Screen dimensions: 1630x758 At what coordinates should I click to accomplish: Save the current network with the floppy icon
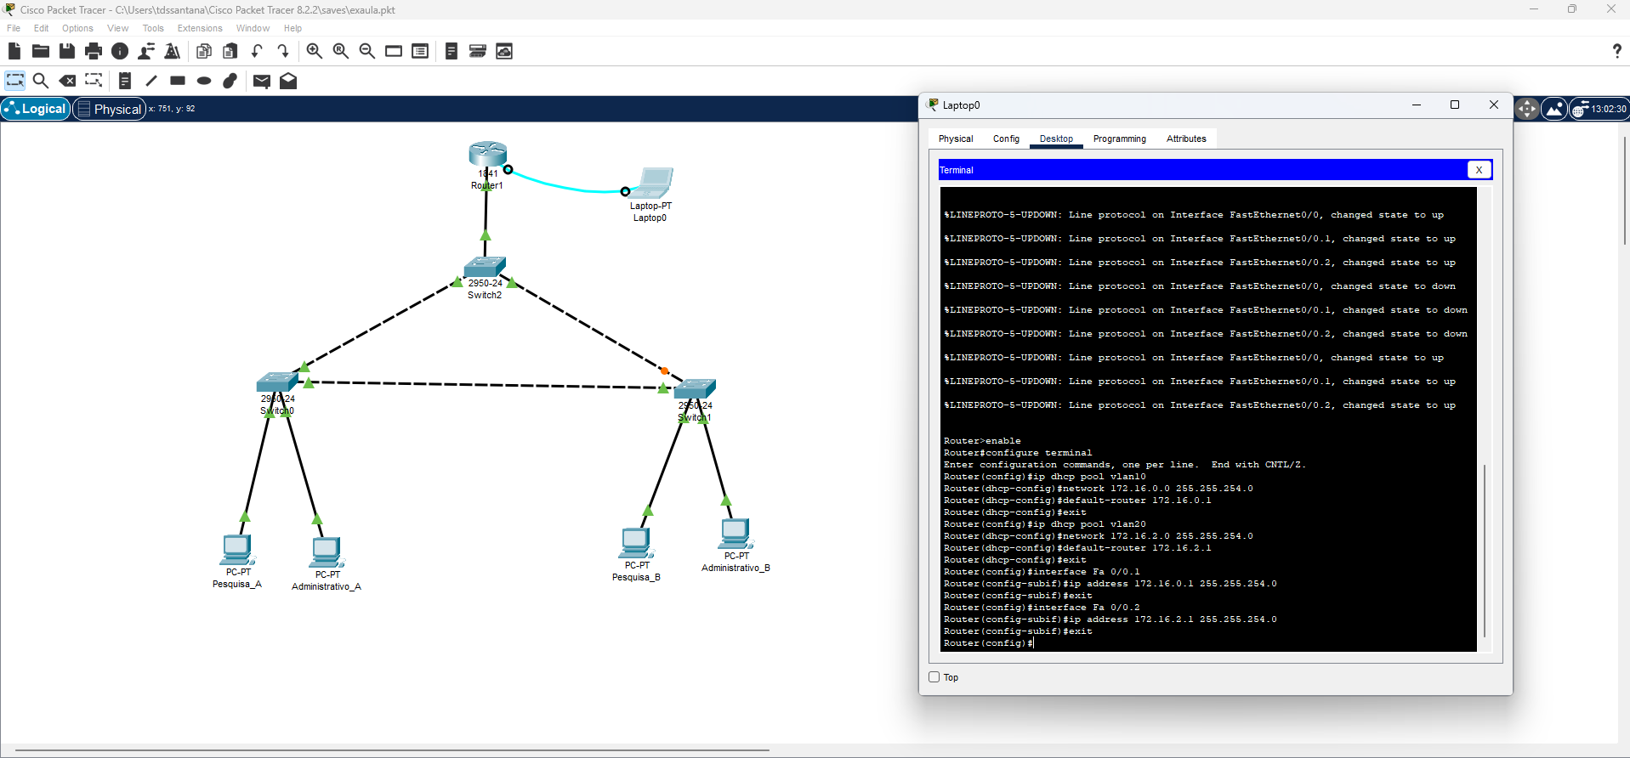(67, 51)
